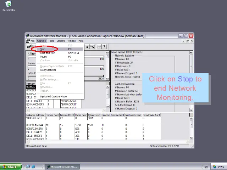
Task: Click the right arrow of the session pane horizontal scrollbar
Action: 104,110
